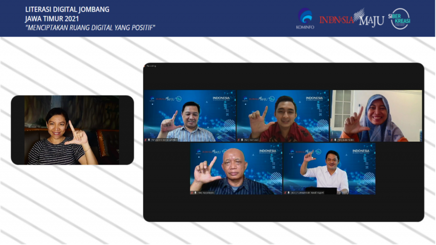Click the 'LITERASI DIGITAL JOMBANG' title text
The width and height of the screenshot is (436, 245).
67,9
